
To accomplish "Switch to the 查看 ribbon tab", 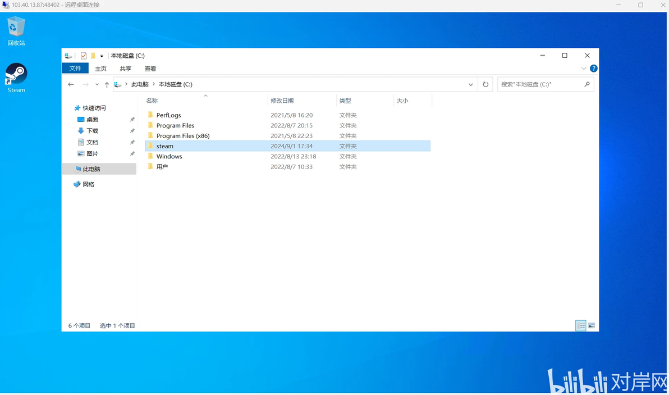I will [150, 69].
